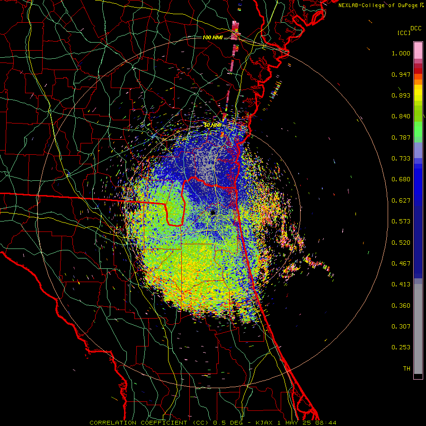Click the 0.360 color scale value

coord(401,306)
